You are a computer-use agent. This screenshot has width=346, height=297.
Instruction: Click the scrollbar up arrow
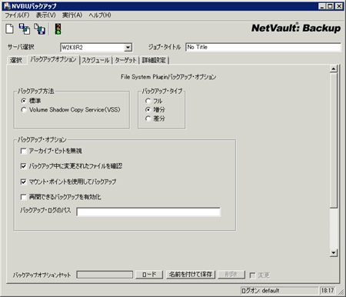coord(333,68)
